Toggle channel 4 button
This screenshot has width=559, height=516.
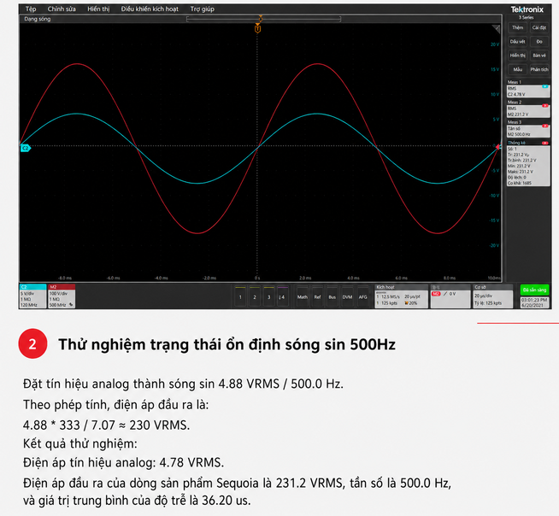click(282, 296)
